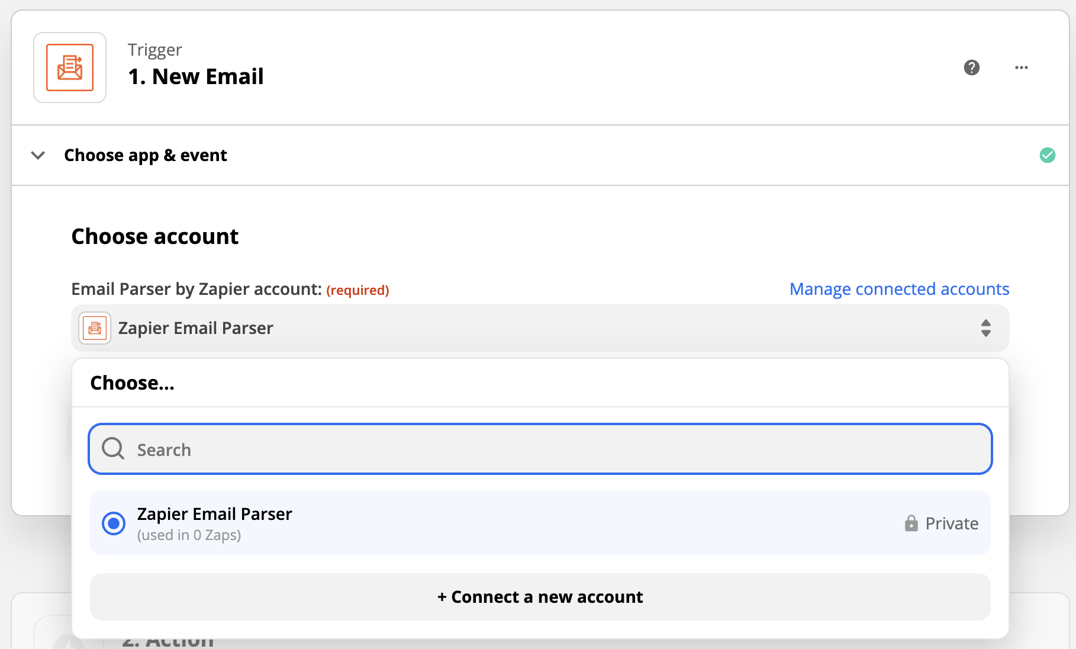Screen dimensions: 1076x649
Task: Click the up-down arrows on account selector
Action: click(x=986, y=328)
